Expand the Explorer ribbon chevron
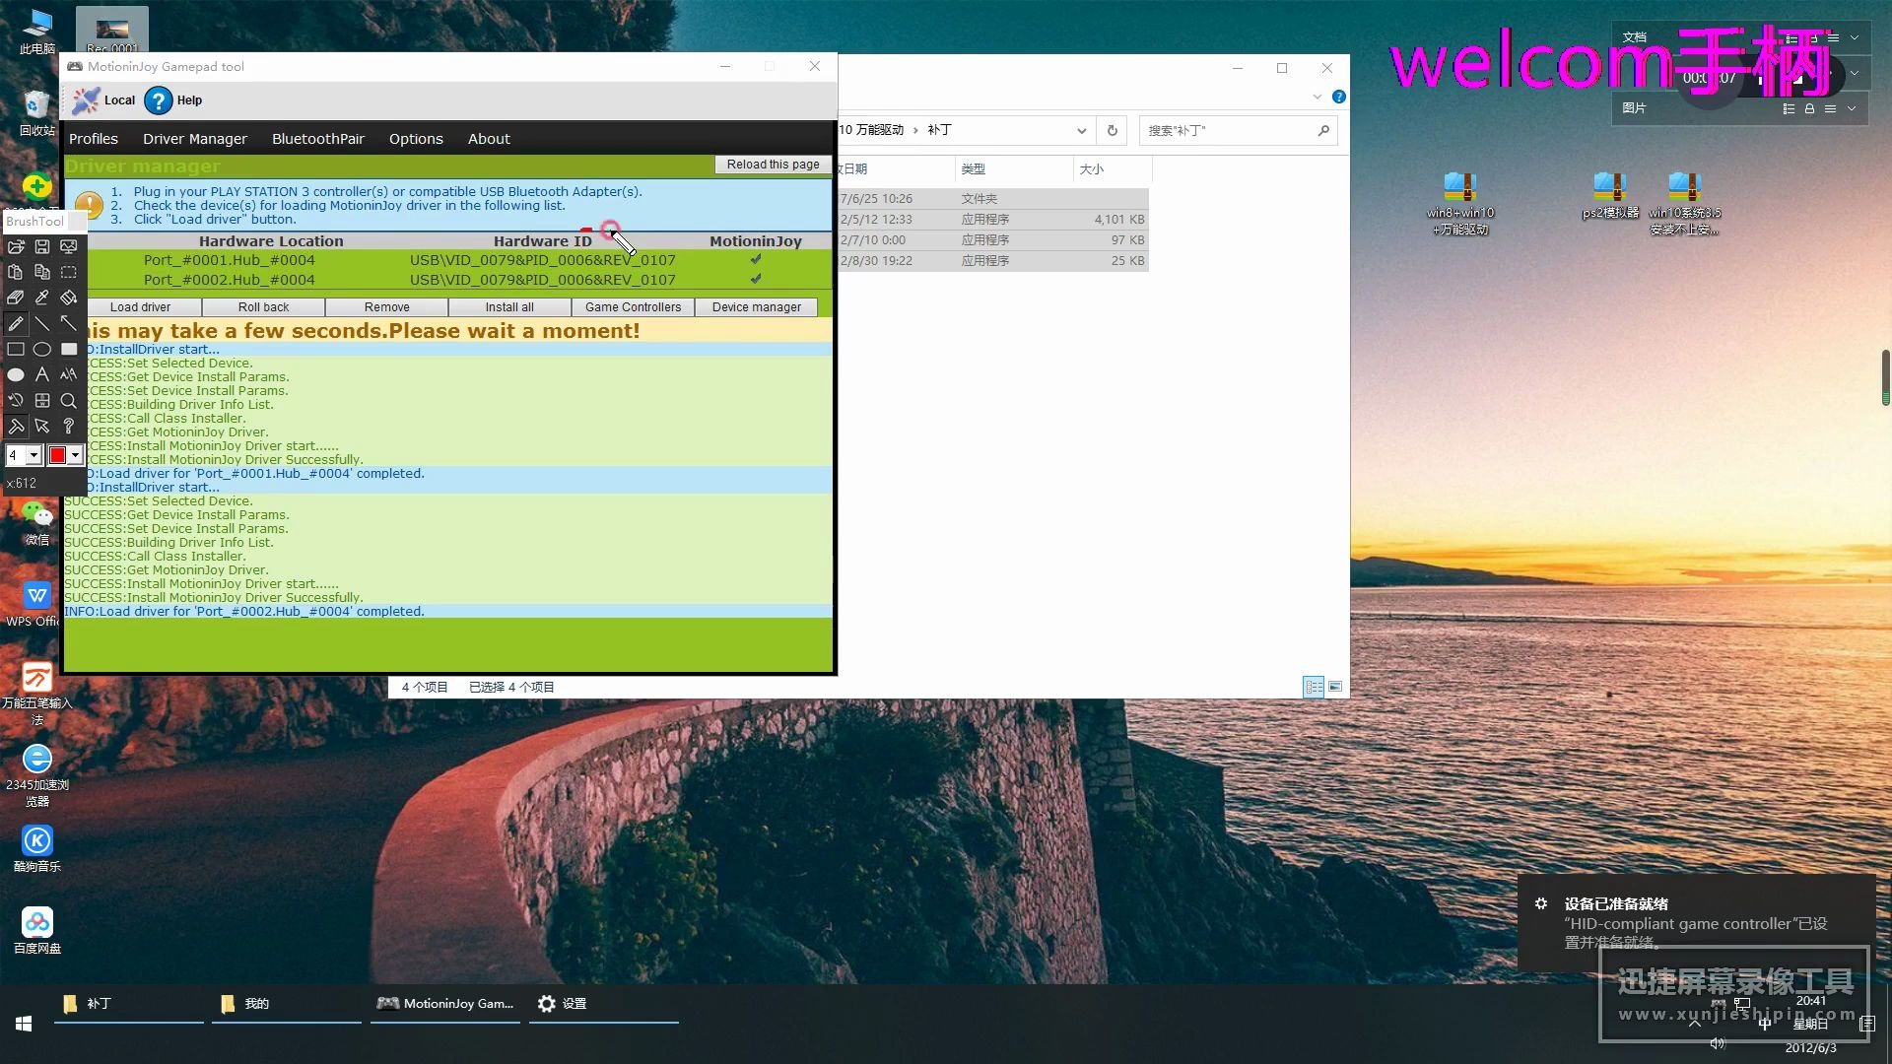The height and width of the screenshot is (1064, 1892). (1318, 97)
